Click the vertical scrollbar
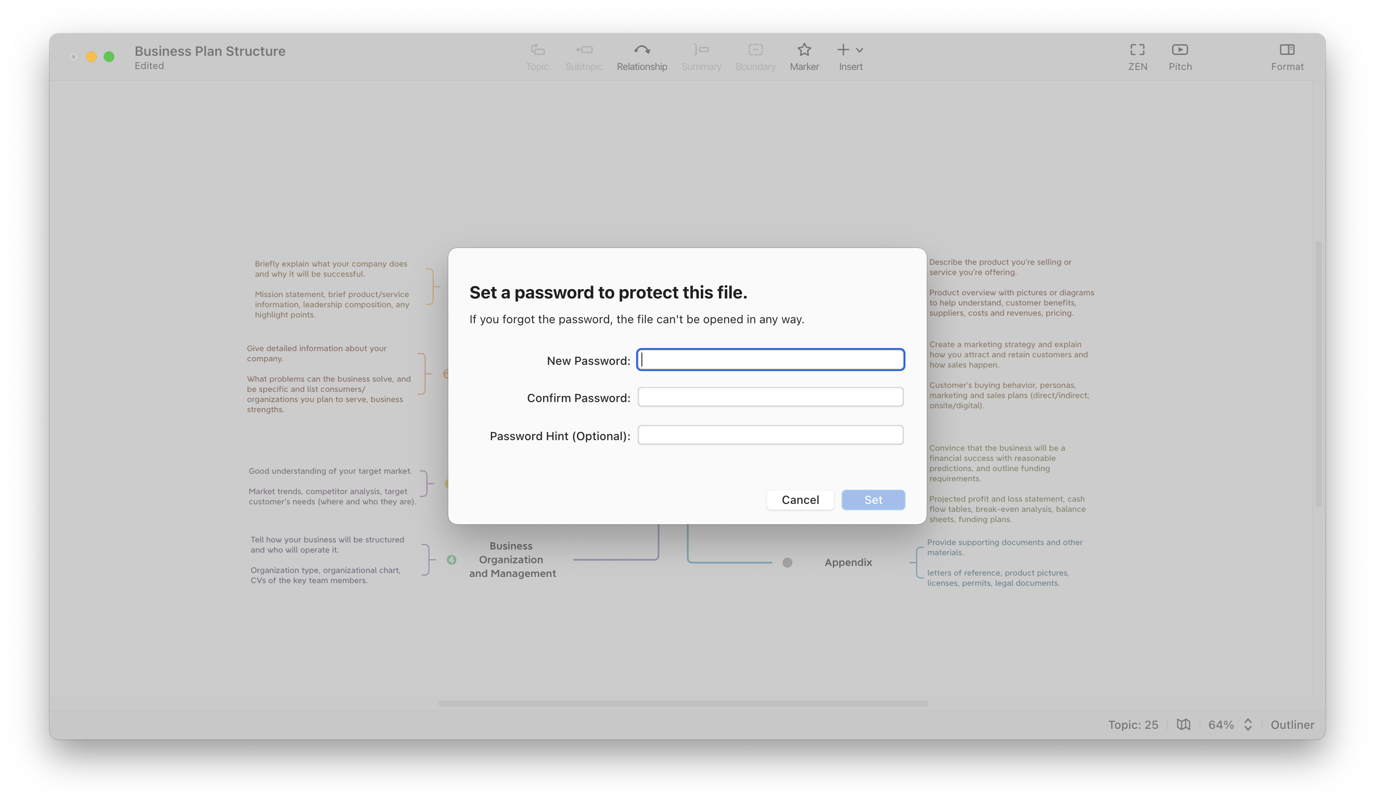The width and height of the screenshot is (1375, 805). (1318, 373)
